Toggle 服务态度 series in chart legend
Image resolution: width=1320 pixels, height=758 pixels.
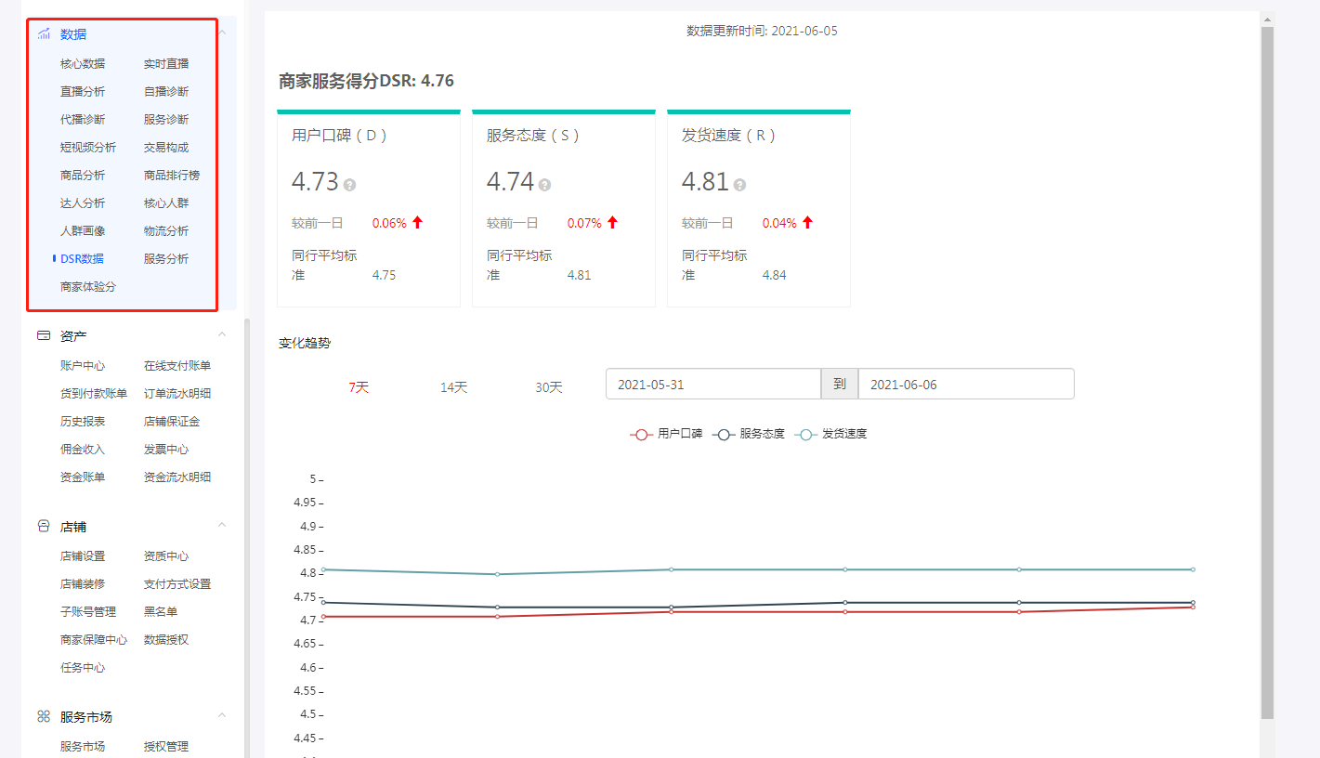[x=749, y=434]
